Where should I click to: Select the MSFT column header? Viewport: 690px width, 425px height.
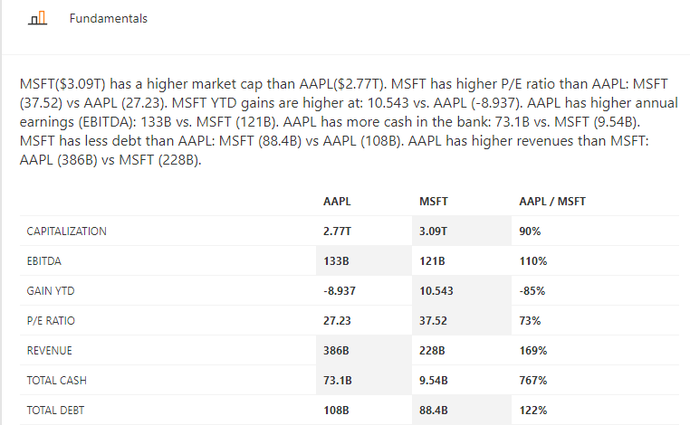pos(433,202)
